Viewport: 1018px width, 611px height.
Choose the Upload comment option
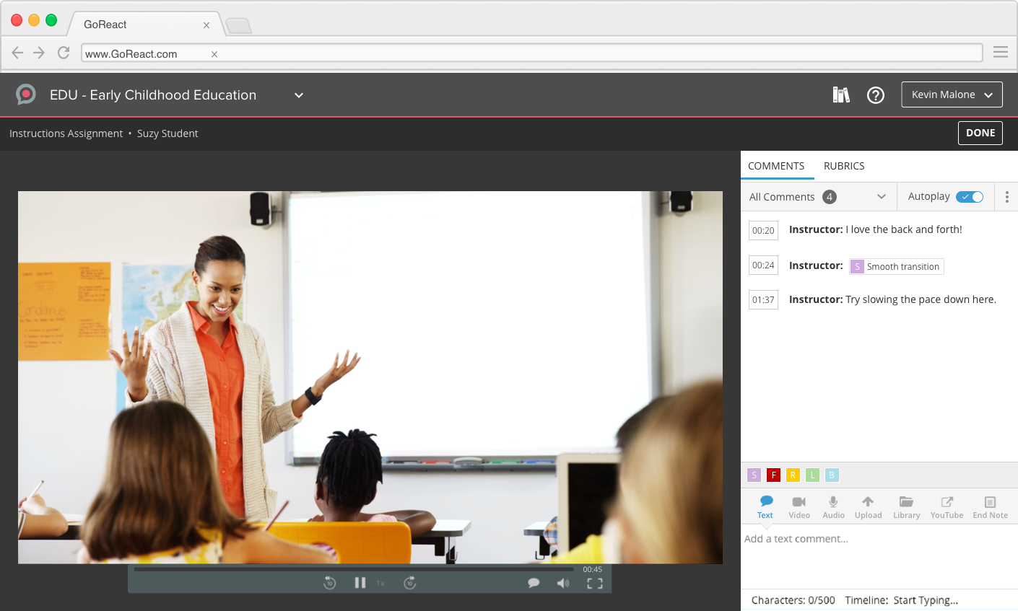click(868, 507)
